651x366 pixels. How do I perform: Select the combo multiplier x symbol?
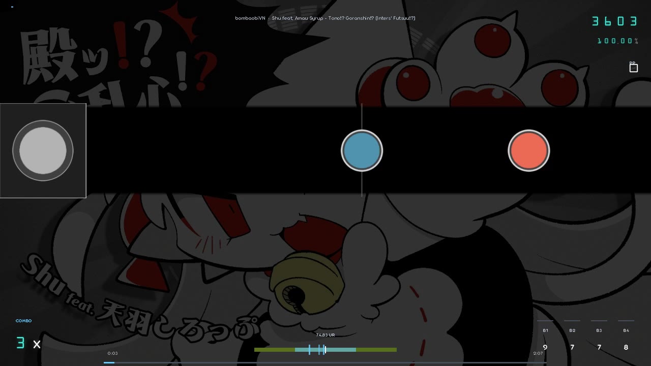coord(37,345)
